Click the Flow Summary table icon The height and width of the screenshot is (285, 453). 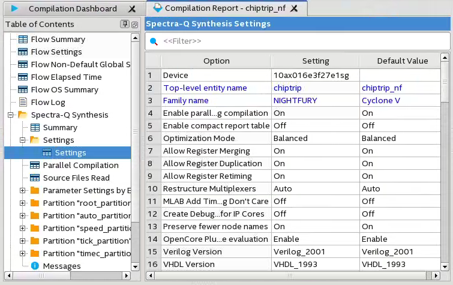coord(23,39)
